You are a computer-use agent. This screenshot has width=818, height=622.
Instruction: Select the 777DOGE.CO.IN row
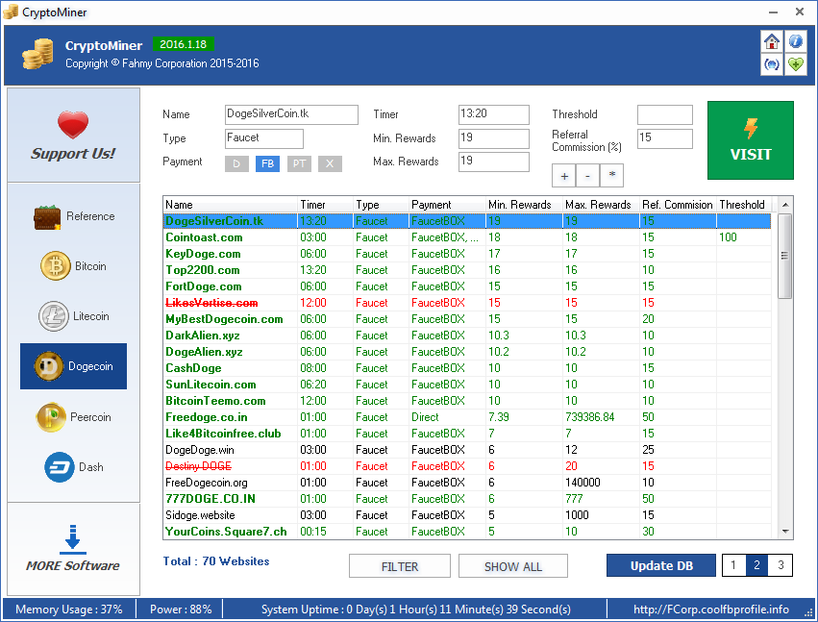pyautogui.click(x=467, y=499)
